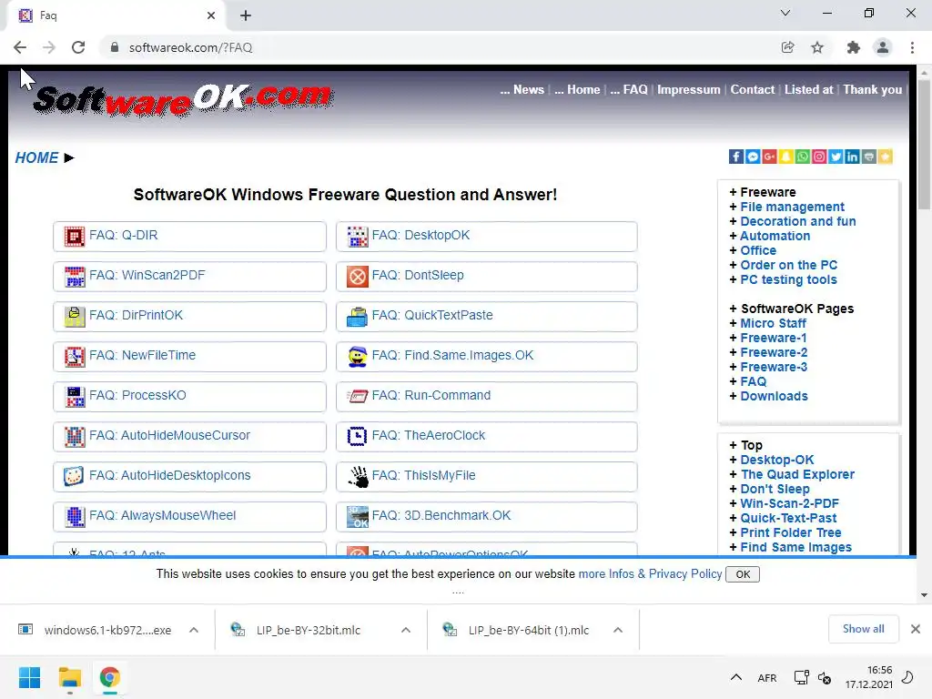Show hidden system tray icons chevron

point(735,677)
